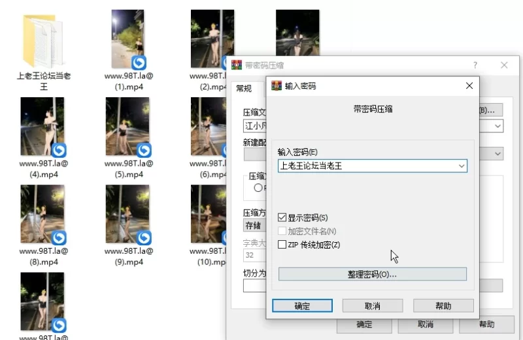This screenshot has height=340, width=523.
Task: Open the 存储 compression method dropdown
Action: click(255, 225)
